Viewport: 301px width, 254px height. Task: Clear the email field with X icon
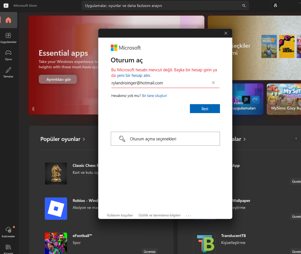pyautogui.click(x=213, y=83)
